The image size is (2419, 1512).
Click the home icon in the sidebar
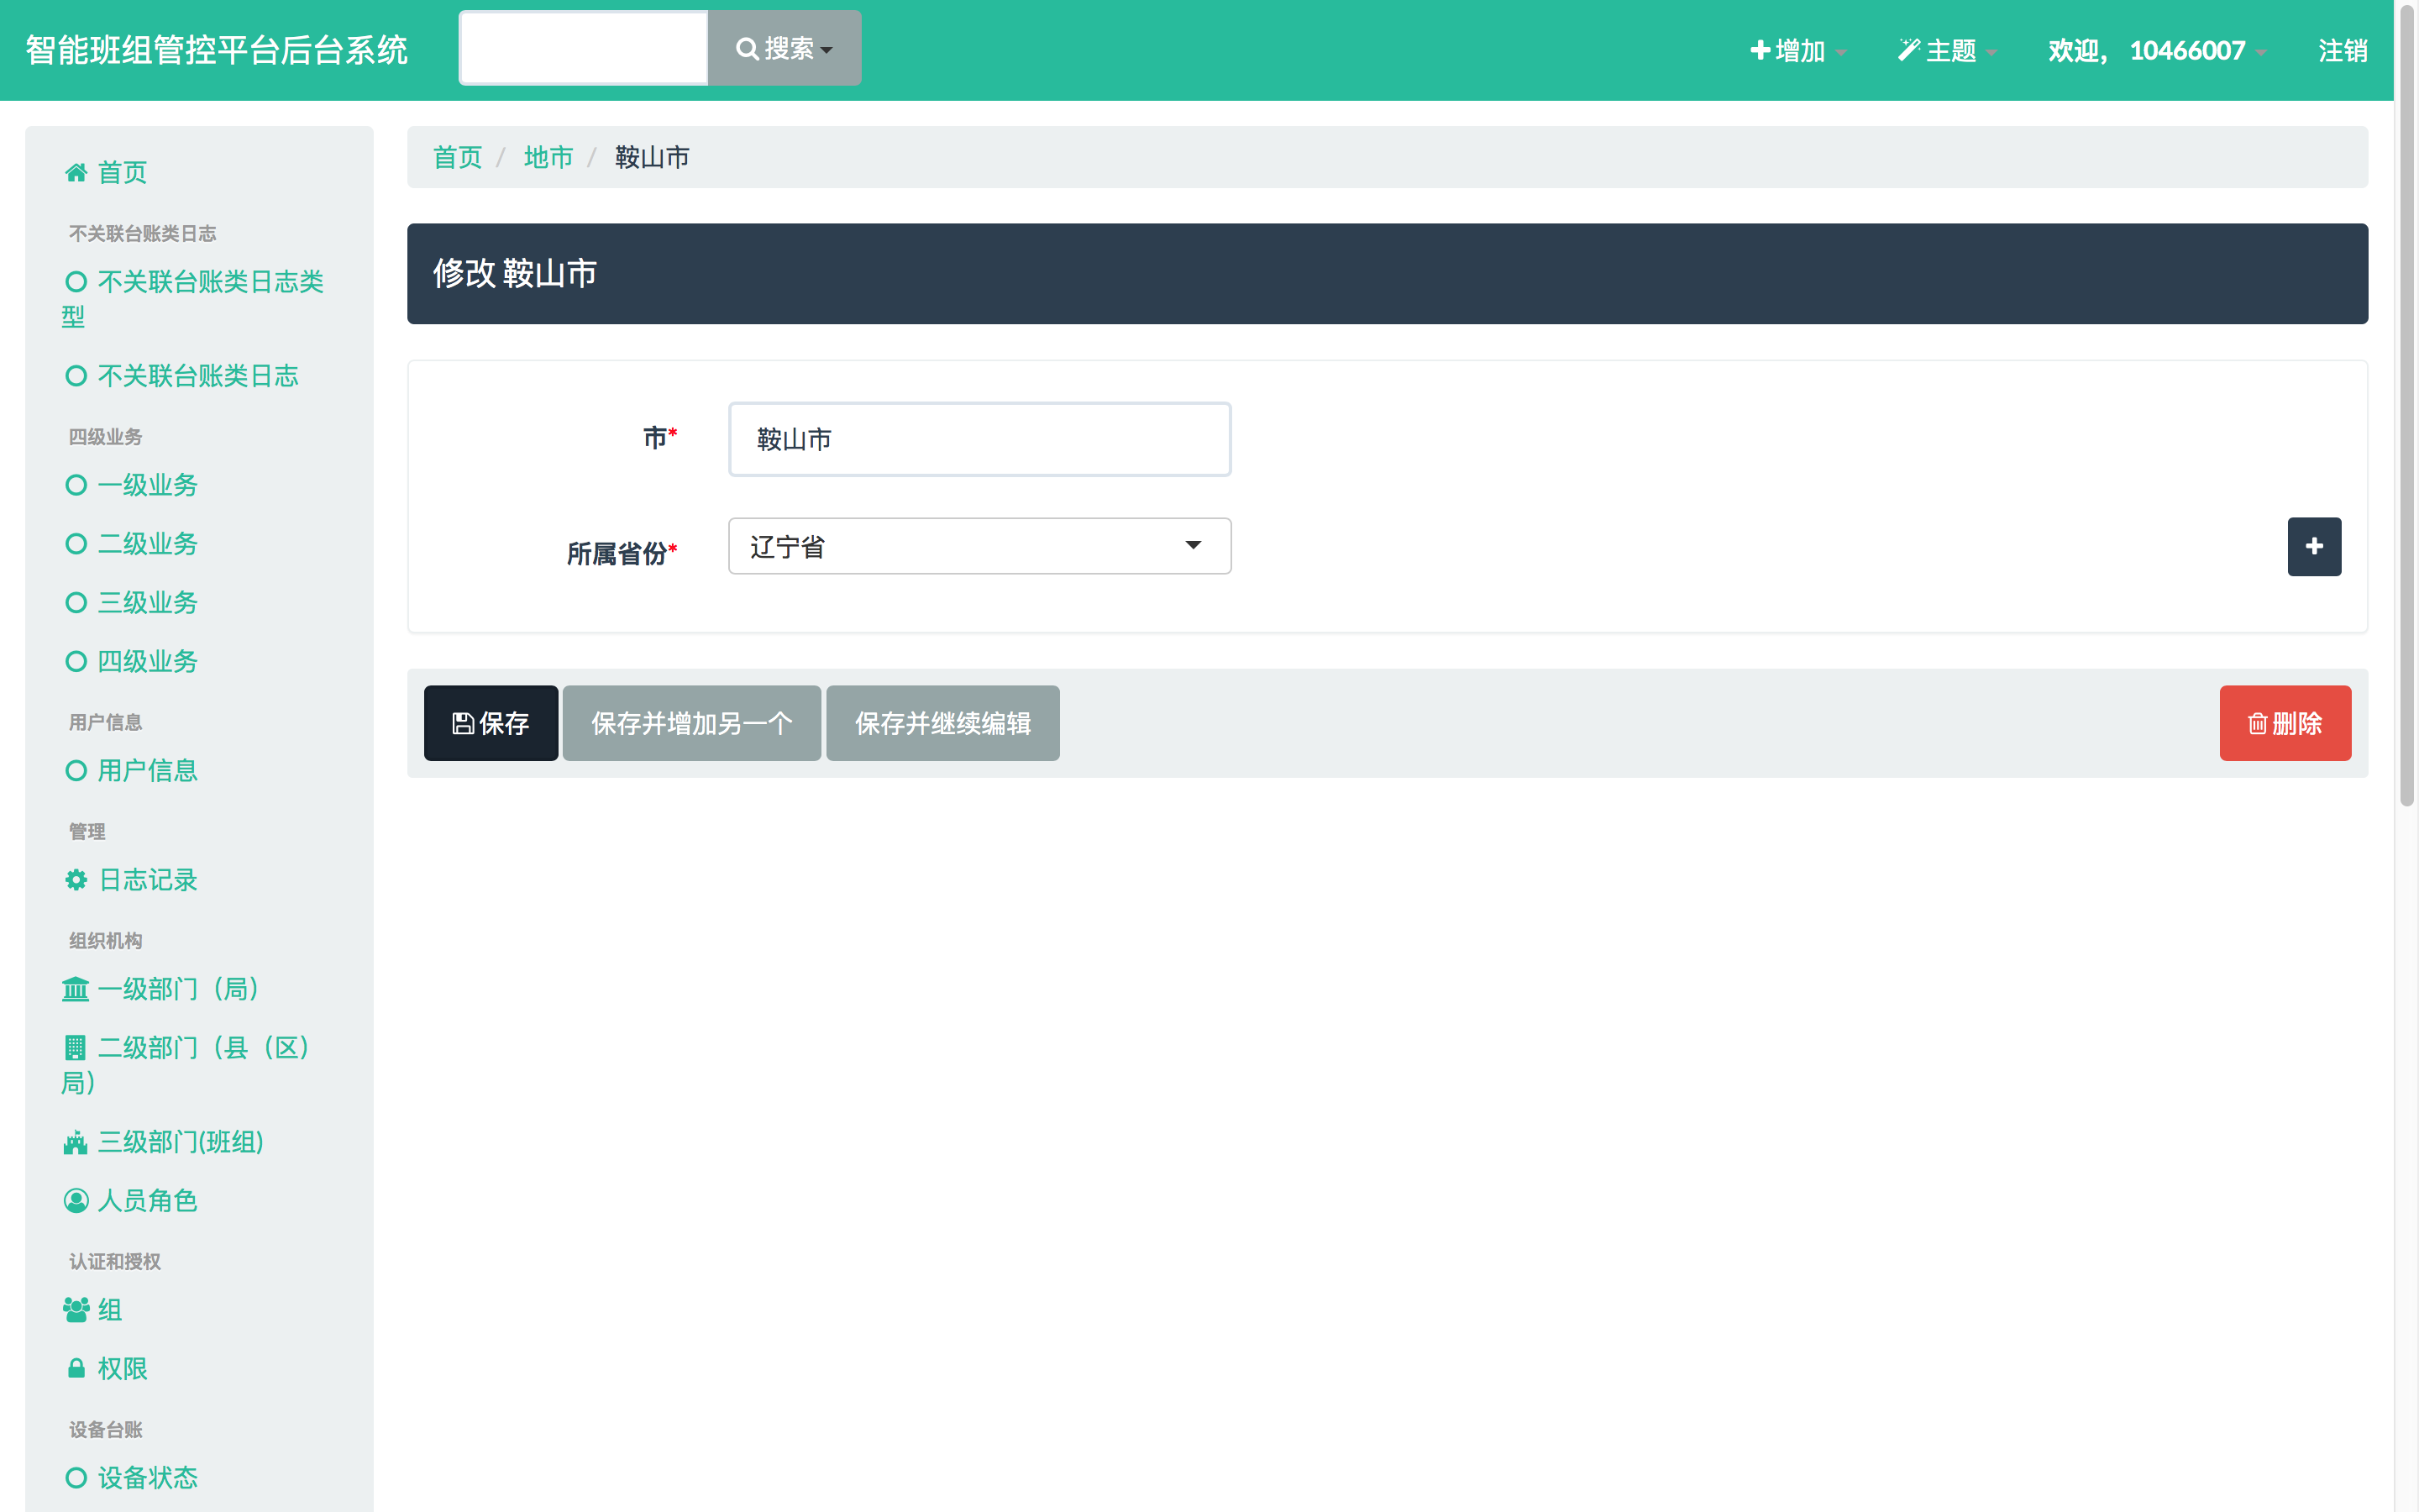[x=76, y=173]
